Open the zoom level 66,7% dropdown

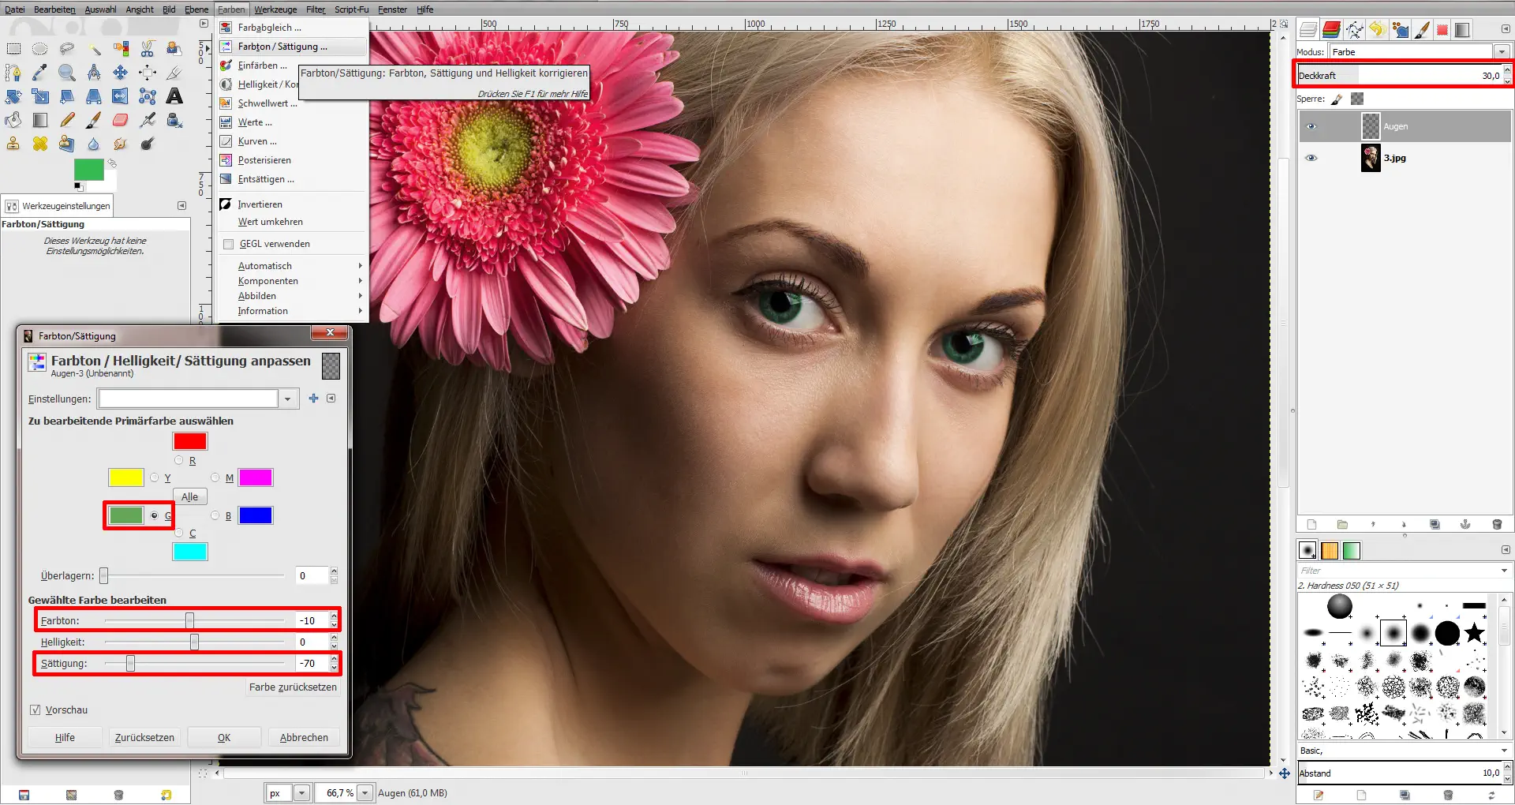pos(365,792)
